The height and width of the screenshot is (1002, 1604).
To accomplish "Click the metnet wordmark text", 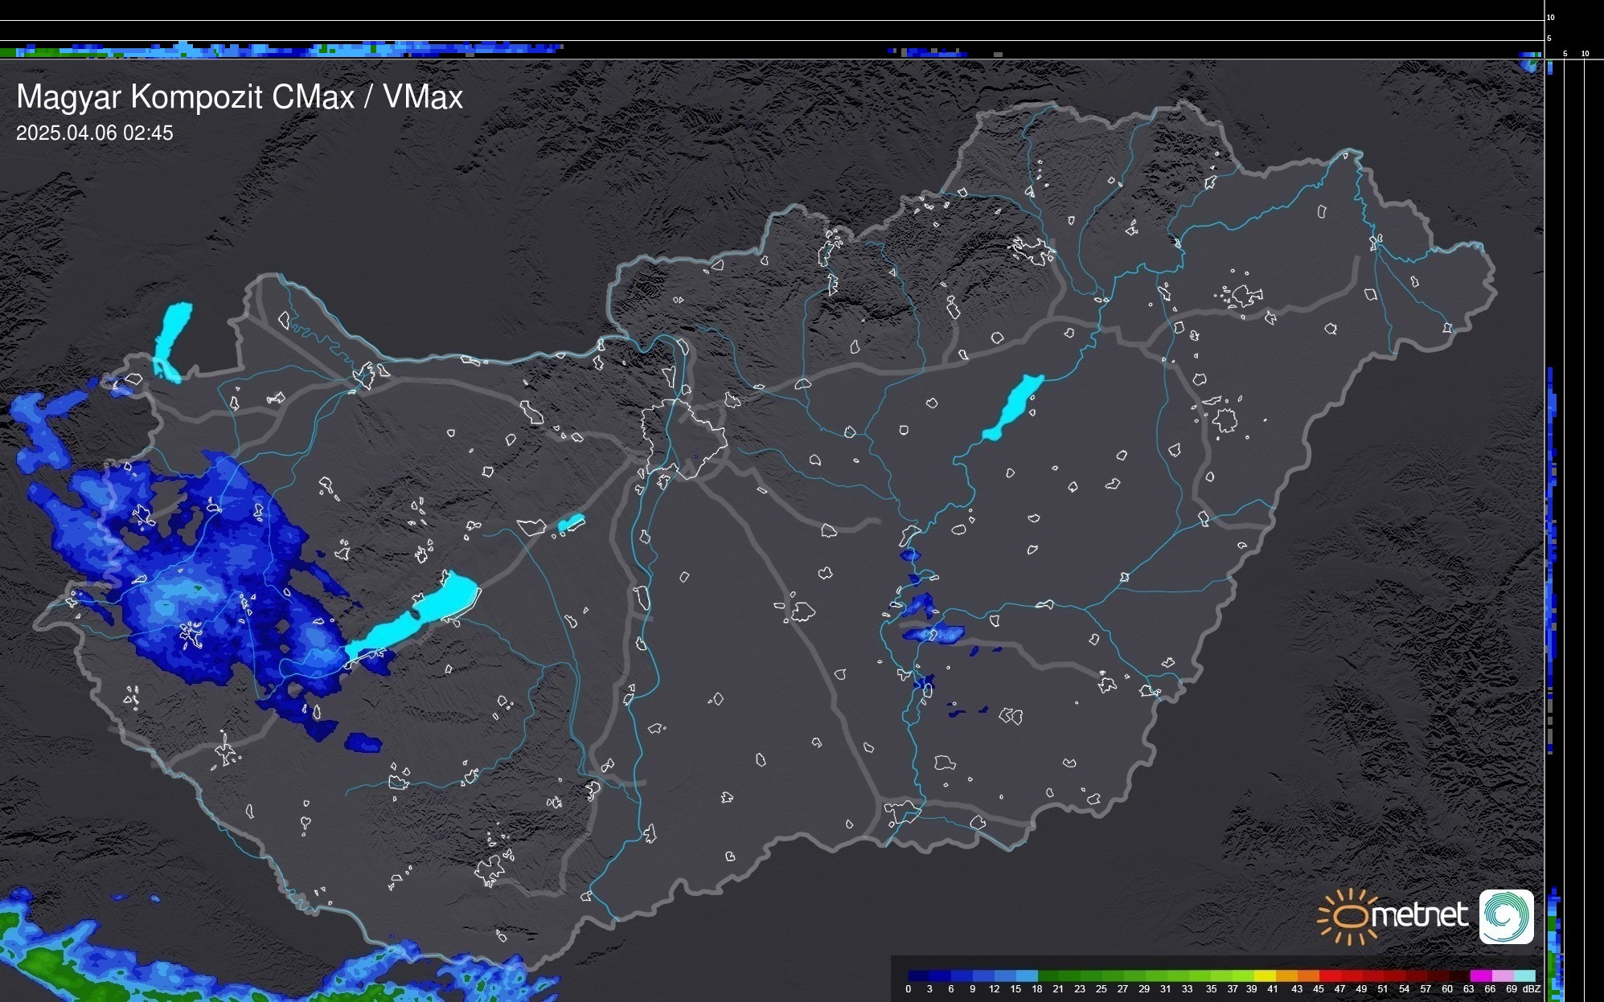I will (x=1419, y=915).
